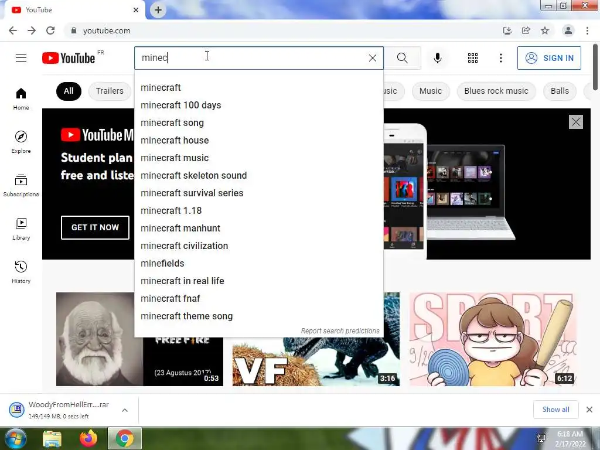Choose suggestion "minecraft 100 days"
600x450 pixels.
click(258, 105)
